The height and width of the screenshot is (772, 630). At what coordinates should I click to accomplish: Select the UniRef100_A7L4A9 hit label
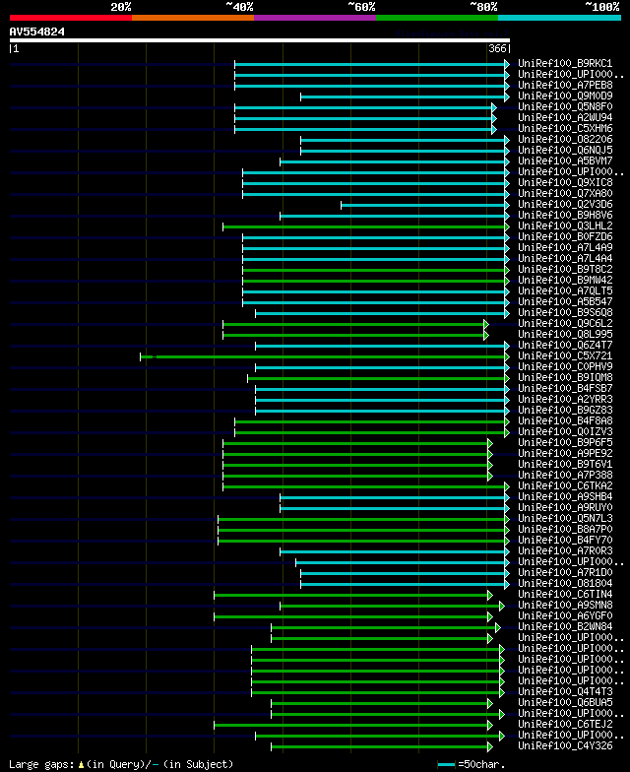(x=565, y=248)
